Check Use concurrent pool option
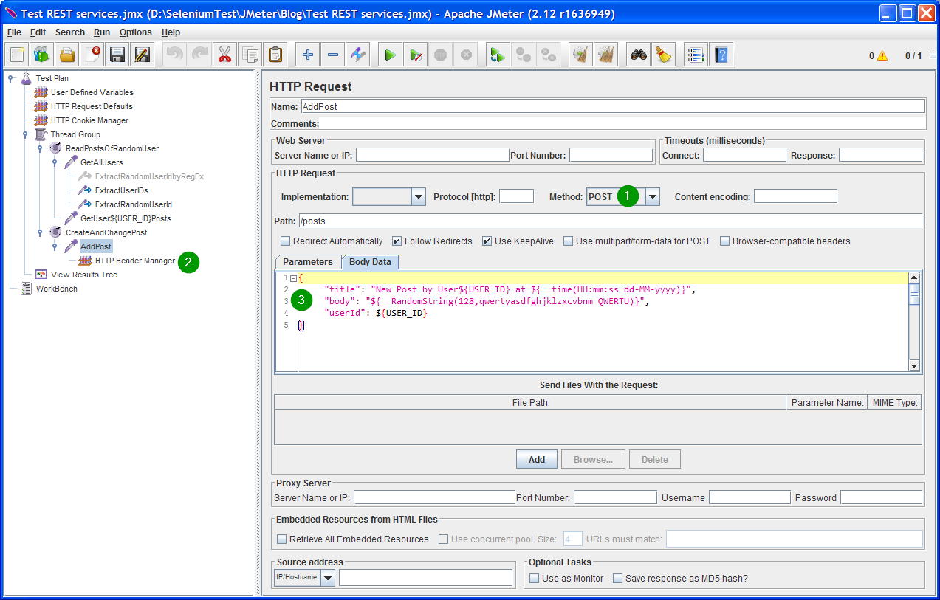Viewport: 940px width, 600px height. (x=443, y=539)
